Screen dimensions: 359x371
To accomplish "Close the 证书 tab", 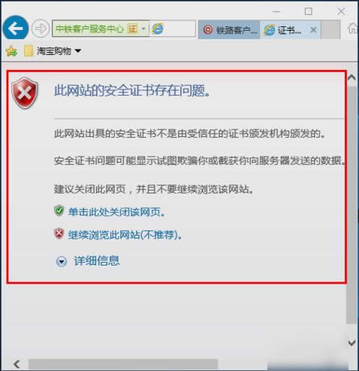I will (313, 30).
